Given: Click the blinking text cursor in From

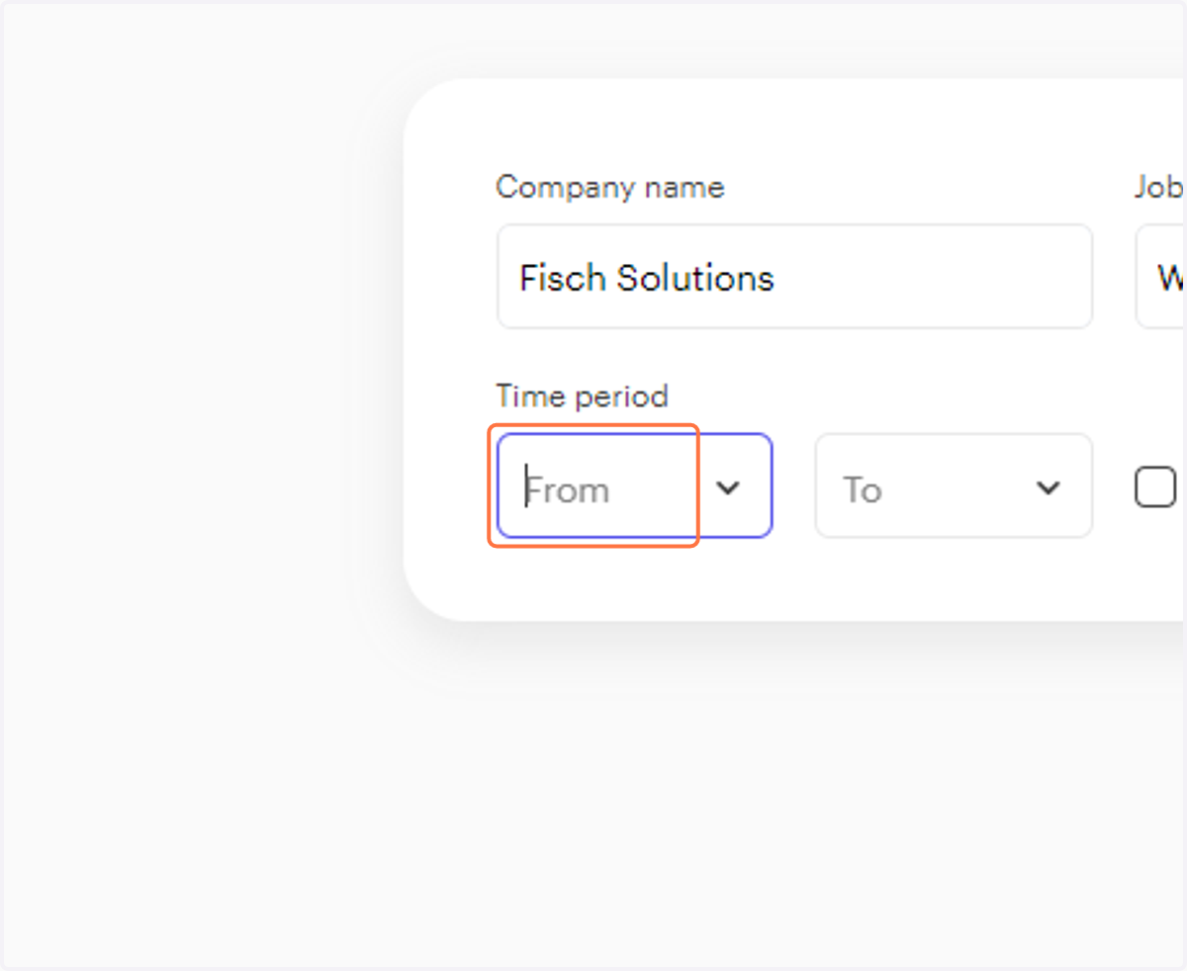Looking at the screenshot, I should [x=526, y=486].
